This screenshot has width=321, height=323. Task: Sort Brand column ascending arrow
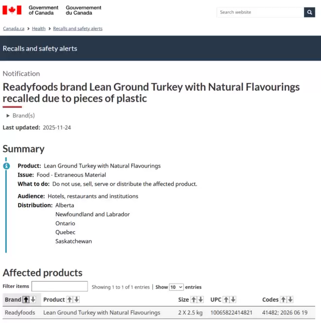[x=26, y=299]
